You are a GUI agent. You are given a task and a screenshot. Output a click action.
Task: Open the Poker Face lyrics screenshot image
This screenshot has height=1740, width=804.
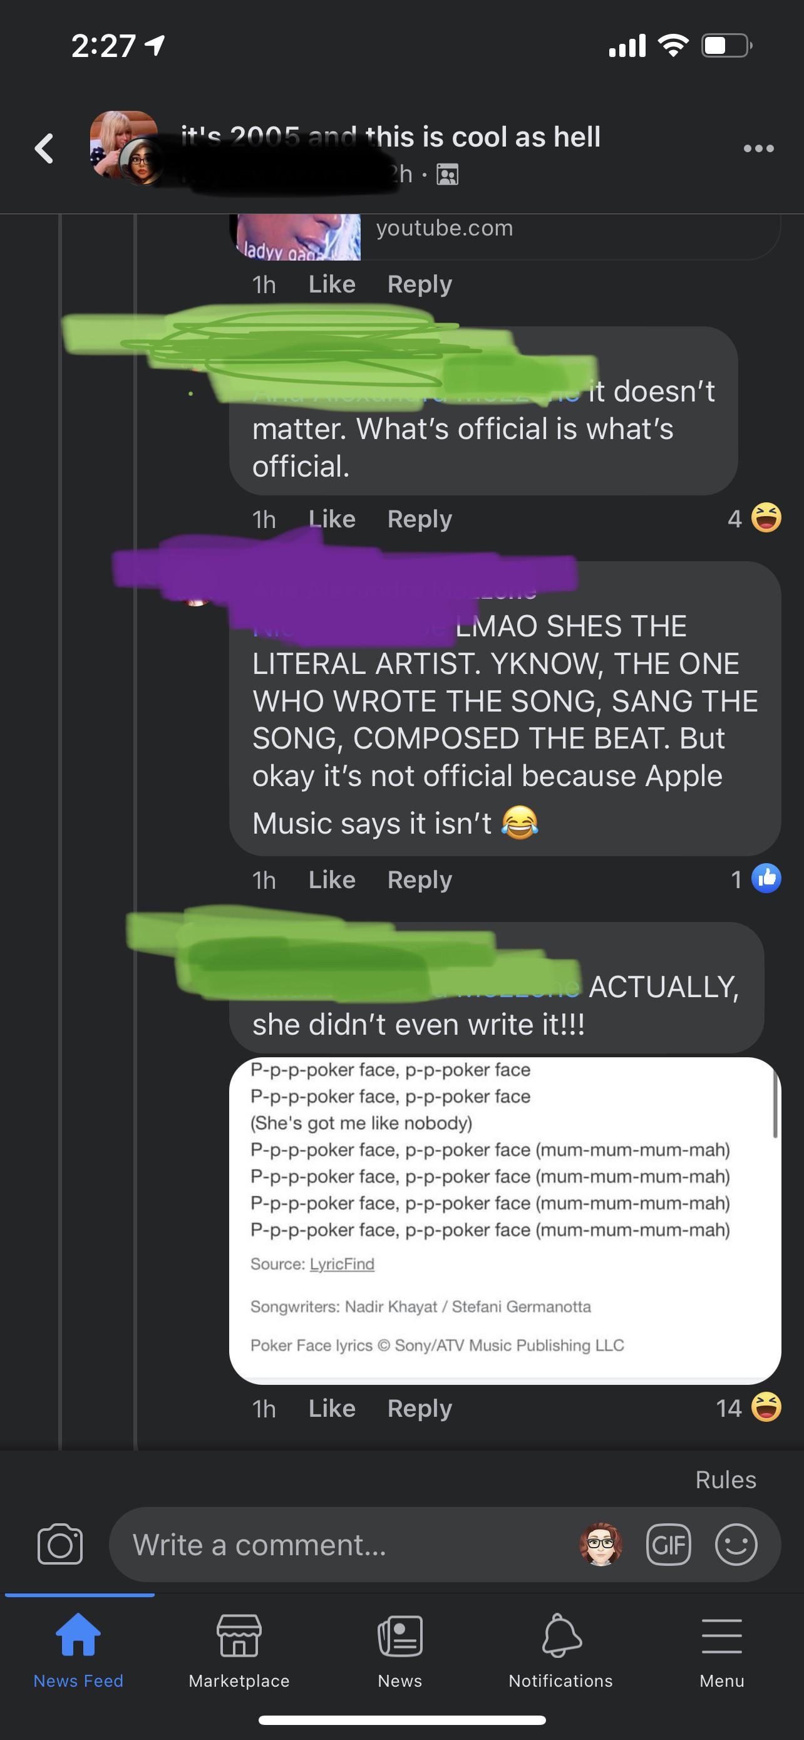tap(505, 1220)
